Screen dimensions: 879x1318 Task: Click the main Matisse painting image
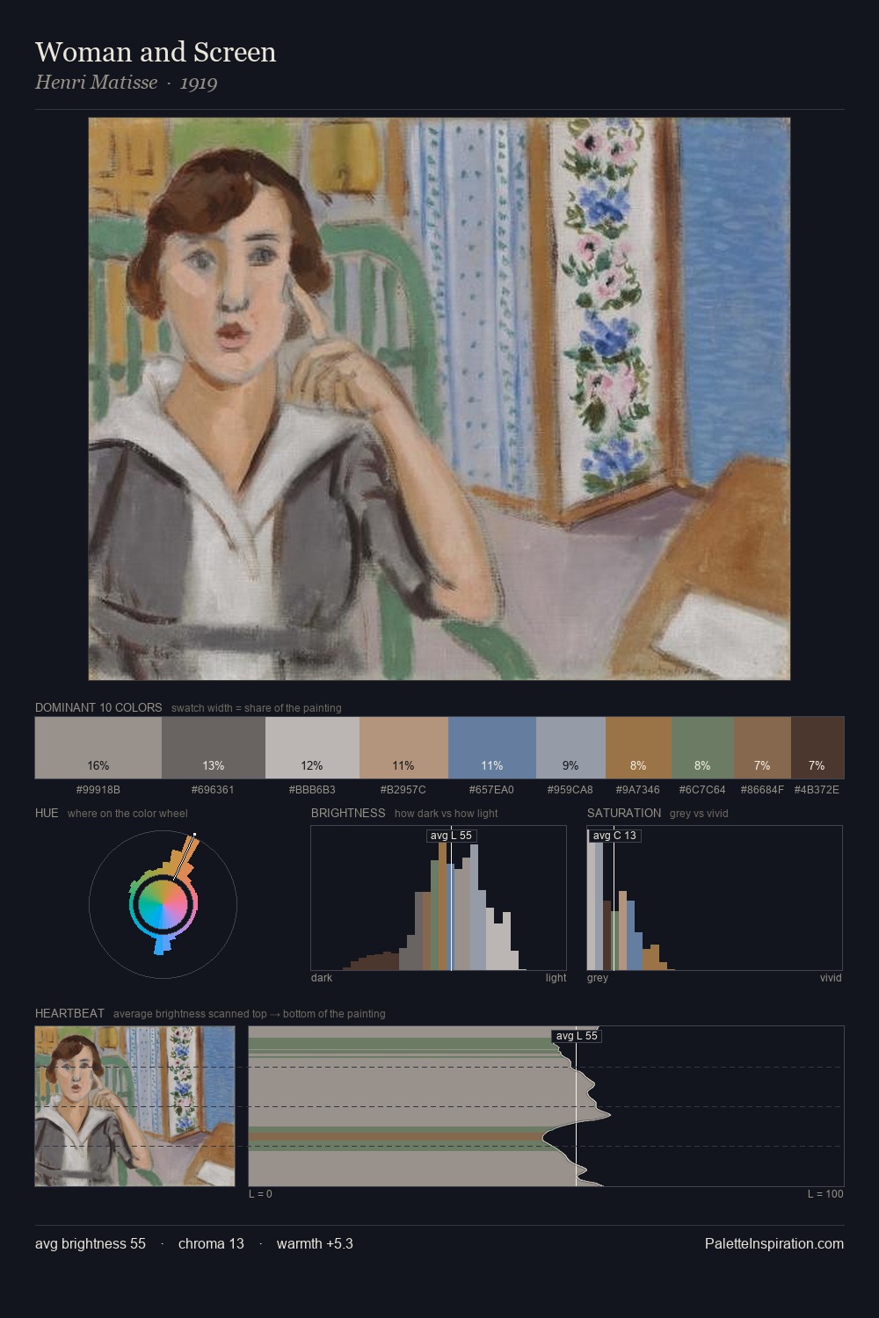tap(439, 399)
